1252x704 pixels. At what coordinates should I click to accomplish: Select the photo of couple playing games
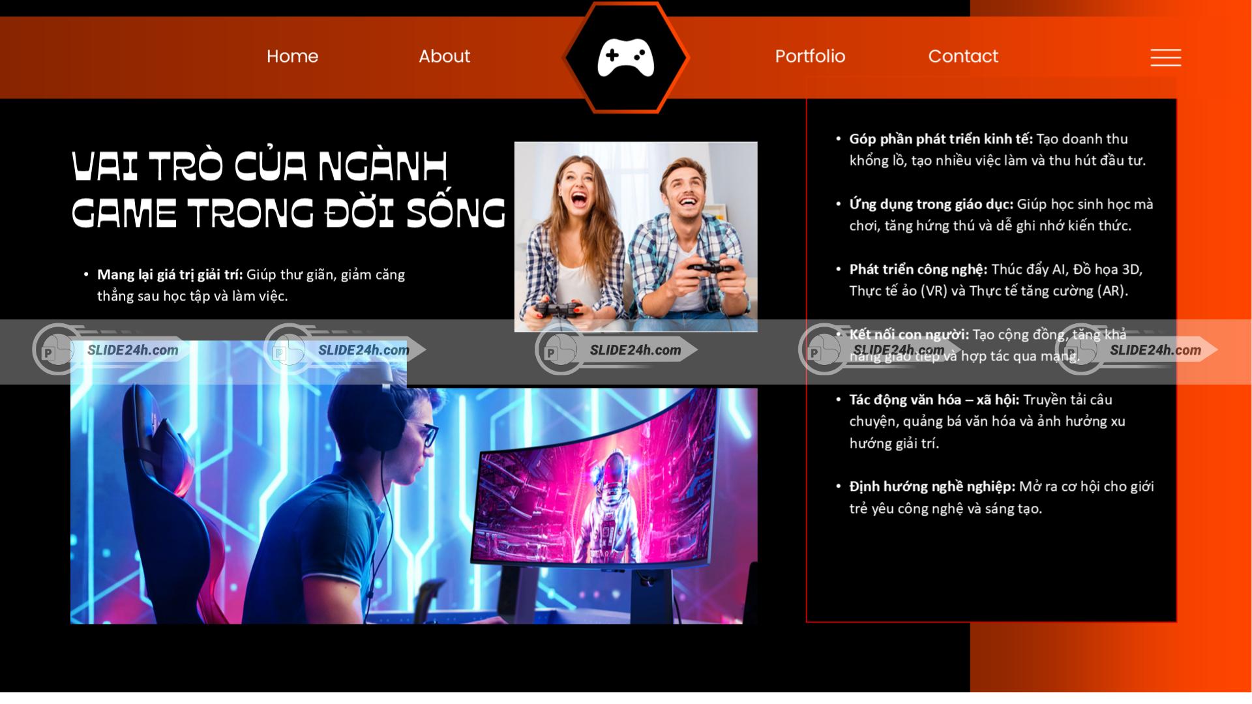[x=636, y=237]
